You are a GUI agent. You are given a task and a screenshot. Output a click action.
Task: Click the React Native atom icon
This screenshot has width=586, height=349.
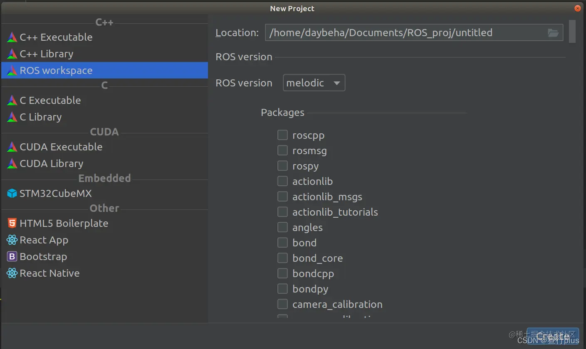click(12, 273)
